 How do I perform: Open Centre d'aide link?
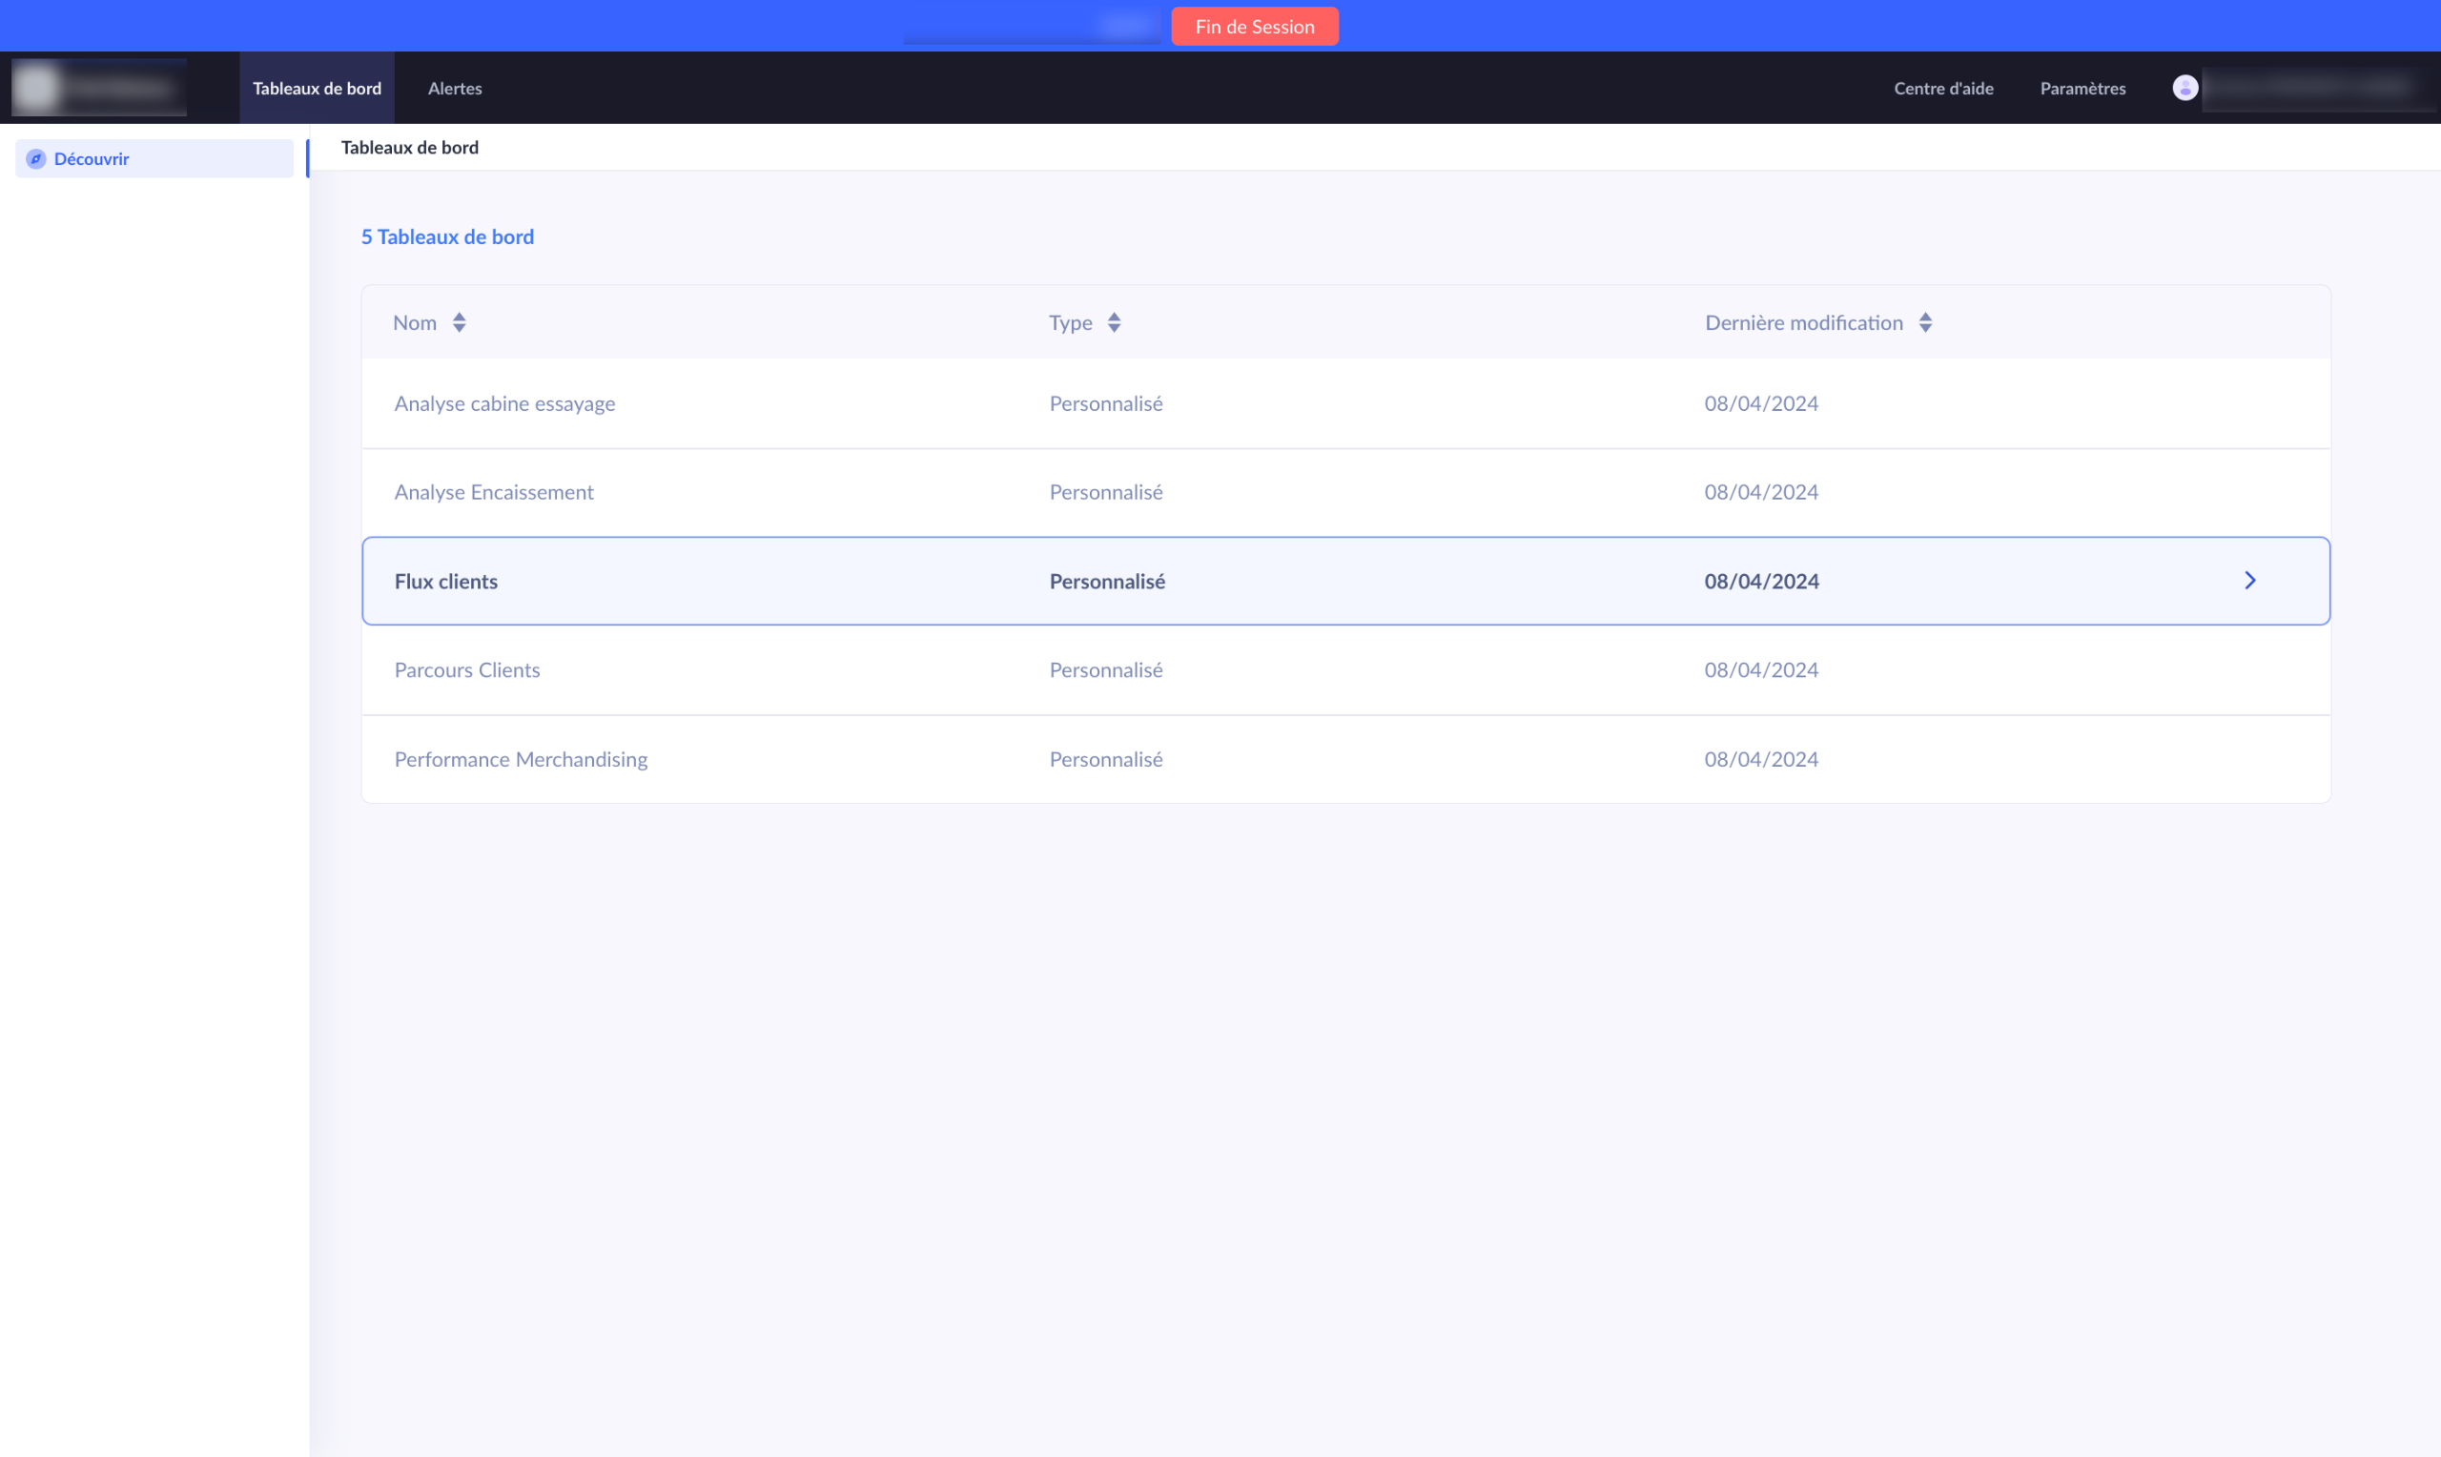tap(1943, 89)
